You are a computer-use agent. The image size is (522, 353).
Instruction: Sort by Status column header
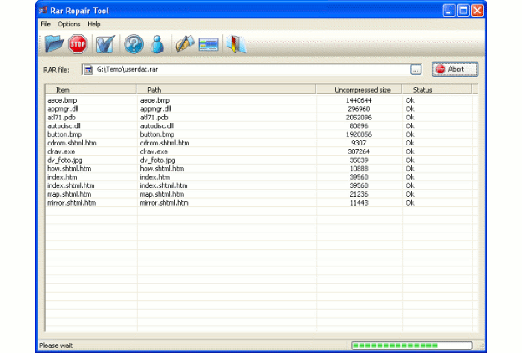437,90
